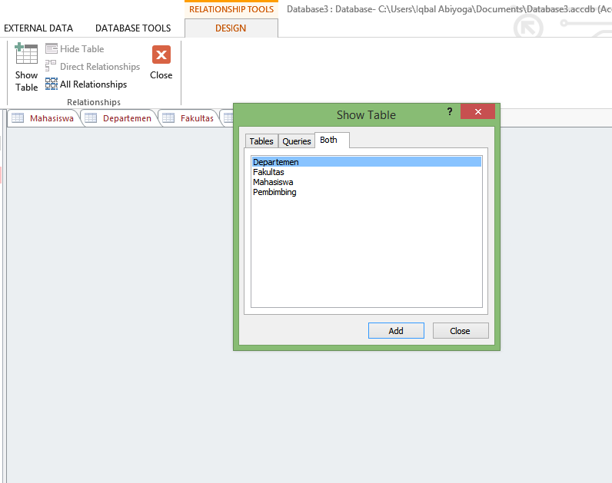Switch to the Fakultas document tab
612x483 pixels.
click(189, 118)
